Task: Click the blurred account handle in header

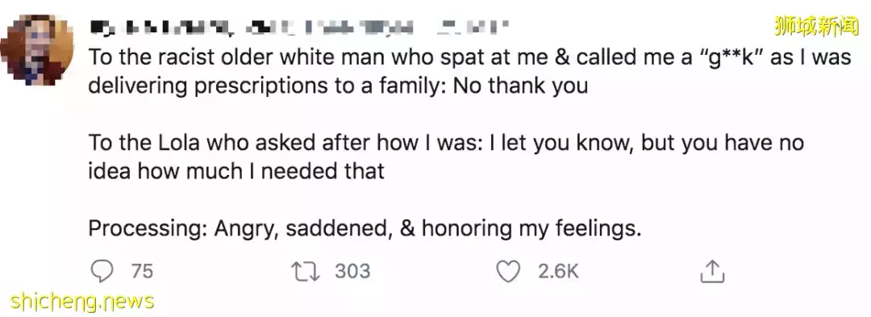Action: click(331, 27)
